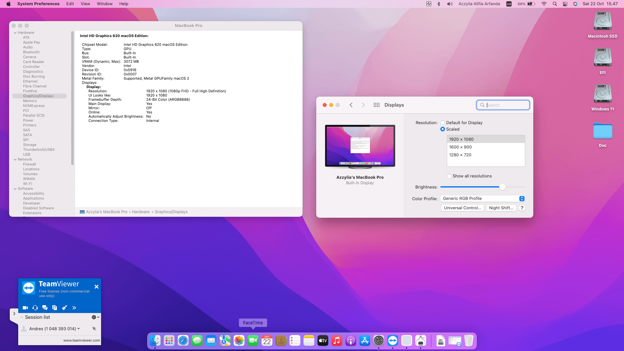This screenshot has width=624, height=351.
Task: Open TeamViewer file box icon
Action: 55,308
